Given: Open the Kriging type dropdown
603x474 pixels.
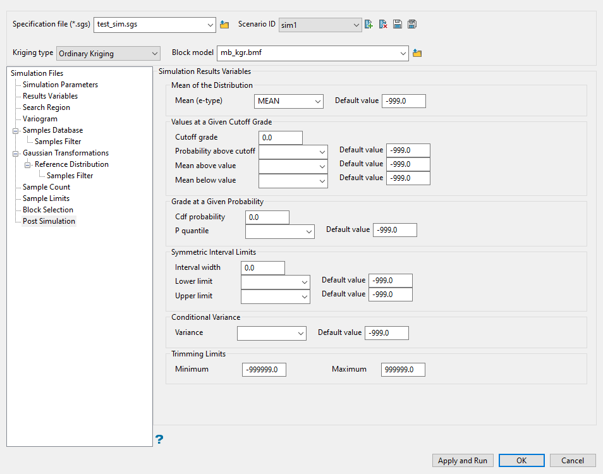Looking at the screenshot, I should pyautogui.click(x=108, y=54).
